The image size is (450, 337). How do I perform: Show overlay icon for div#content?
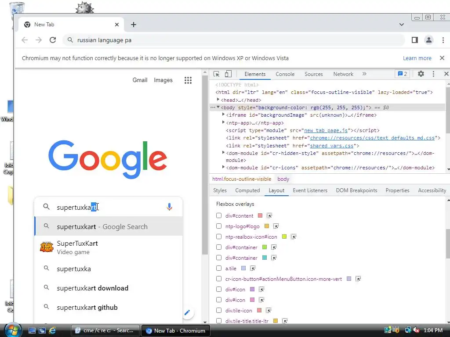[x=269, y=215]
